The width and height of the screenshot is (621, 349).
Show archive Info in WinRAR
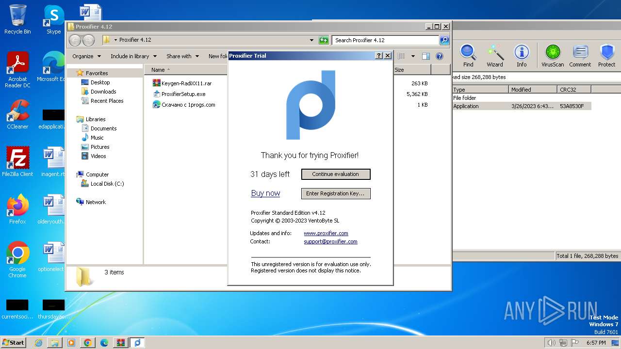click(x=522, y=56)
